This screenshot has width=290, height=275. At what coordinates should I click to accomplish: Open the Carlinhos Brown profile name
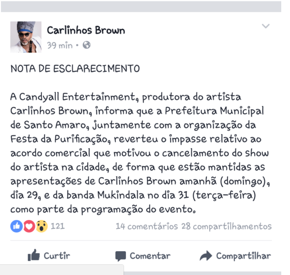(86, 30)
